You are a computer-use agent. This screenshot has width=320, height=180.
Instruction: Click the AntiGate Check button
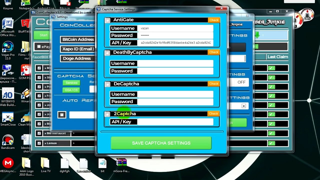pos(214,20)
